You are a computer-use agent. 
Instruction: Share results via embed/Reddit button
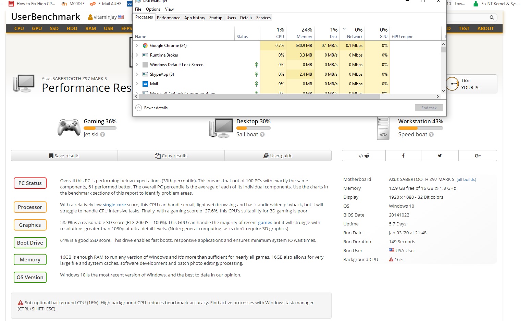[x=363, y=156]
